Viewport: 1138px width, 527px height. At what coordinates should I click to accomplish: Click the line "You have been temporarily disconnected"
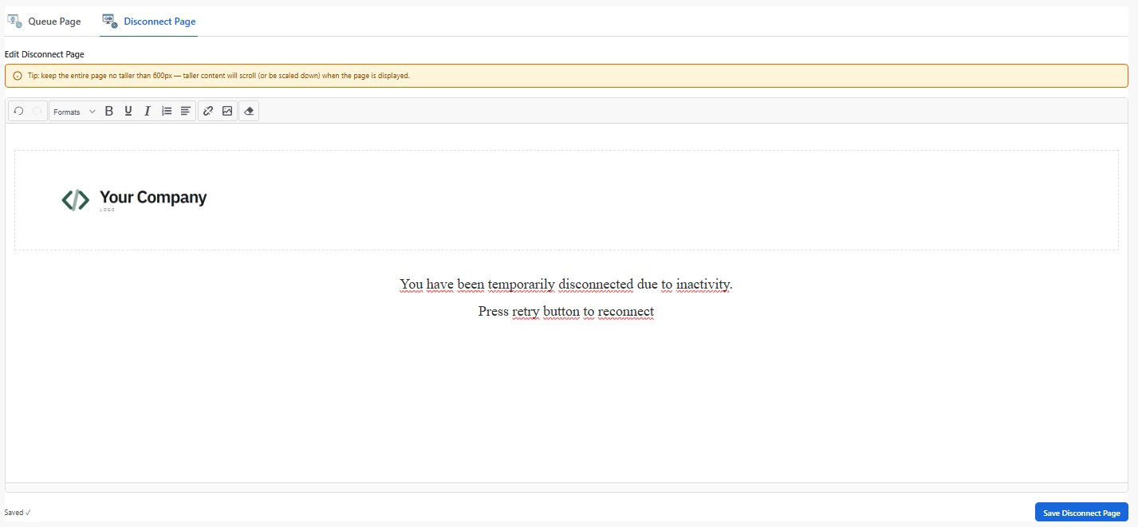(566, 284)
